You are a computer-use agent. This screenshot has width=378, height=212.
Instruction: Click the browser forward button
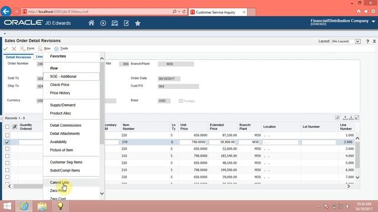pos(16,12)
